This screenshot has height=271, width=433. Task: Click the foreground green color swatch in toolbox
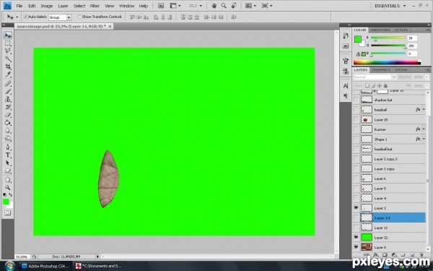6,202
